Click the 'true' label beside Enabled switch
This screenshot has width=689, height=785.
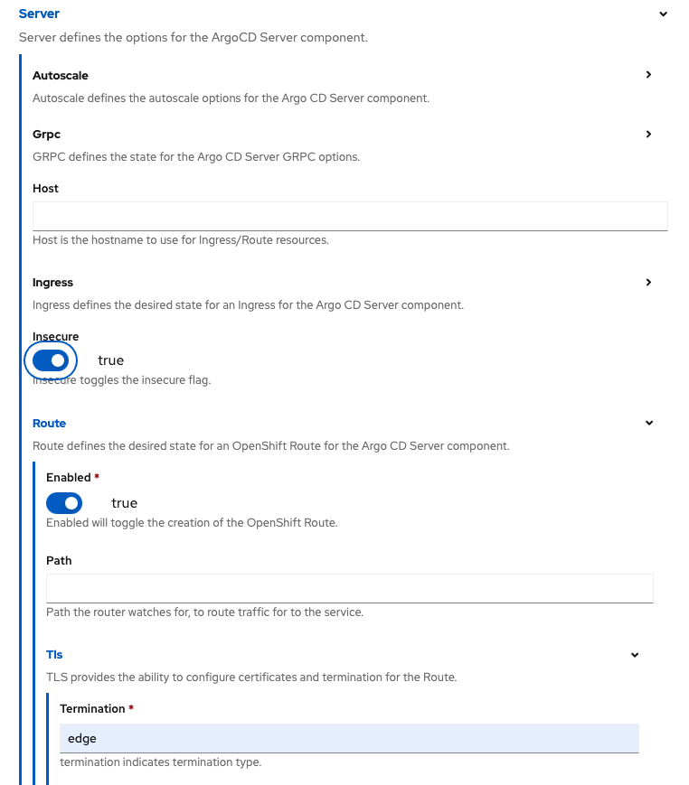(124, 503)
